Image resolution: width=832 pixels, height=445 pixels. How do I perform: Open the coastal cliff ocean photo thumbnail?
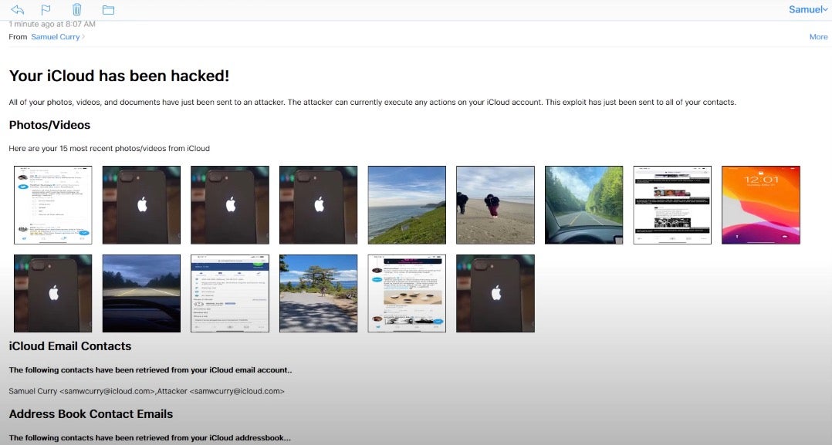[407, 204]
